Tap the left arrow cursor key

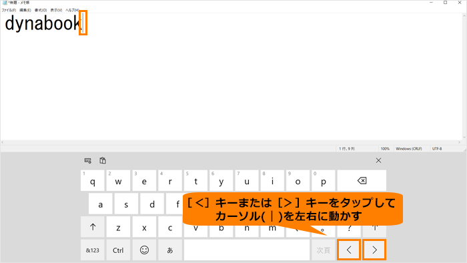click(349, 250)
